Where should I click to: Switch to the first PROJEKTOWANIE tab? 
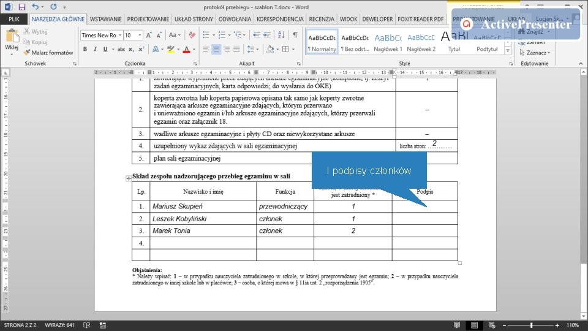pyautogui.click(x=148, y=19)
